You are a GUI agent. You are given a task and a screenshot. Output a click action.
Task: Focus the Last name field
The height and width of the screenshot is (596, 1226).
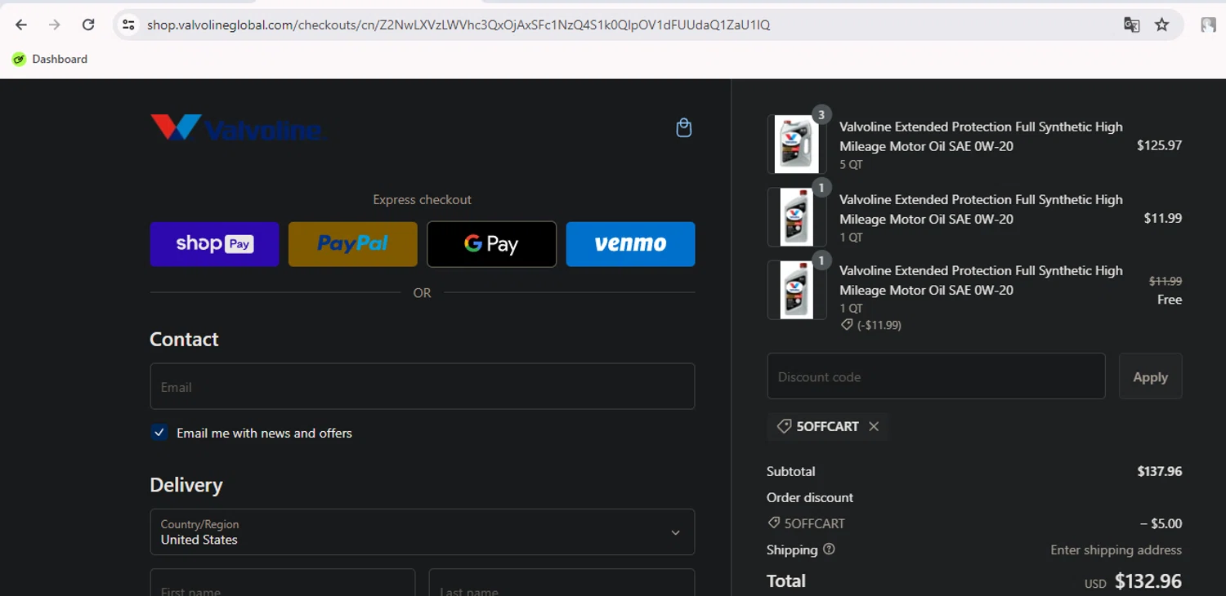562,583
